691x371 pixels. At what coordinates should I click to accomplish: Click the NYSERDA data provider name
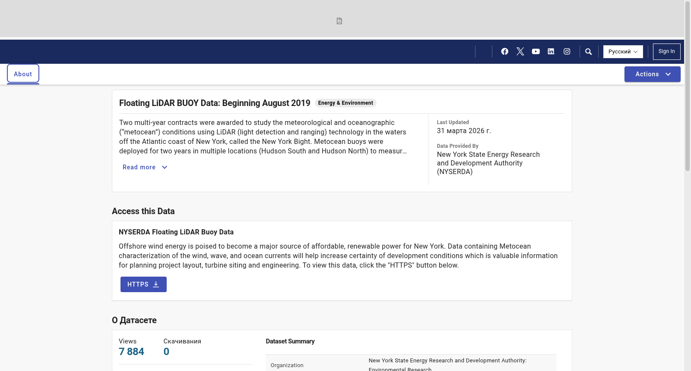pyautogui.click(x=488, y=163)
